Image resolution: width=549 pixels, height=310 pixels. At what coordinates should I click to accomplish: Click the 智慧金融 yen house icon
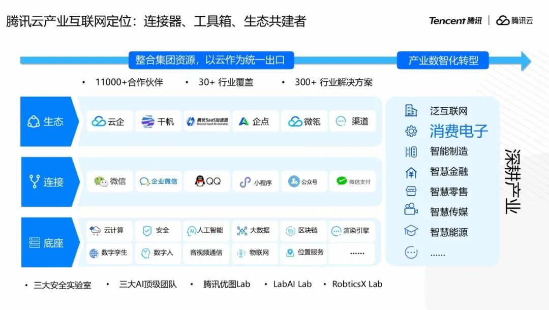(411, 172)
